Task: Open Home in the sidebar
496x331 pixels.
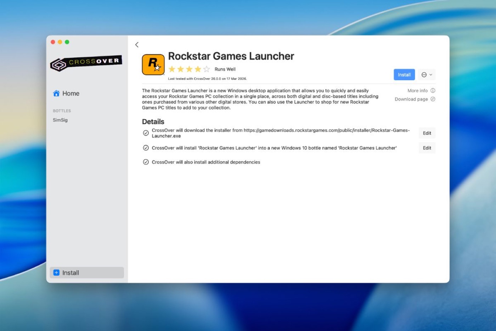Action: tap(66, 93)
